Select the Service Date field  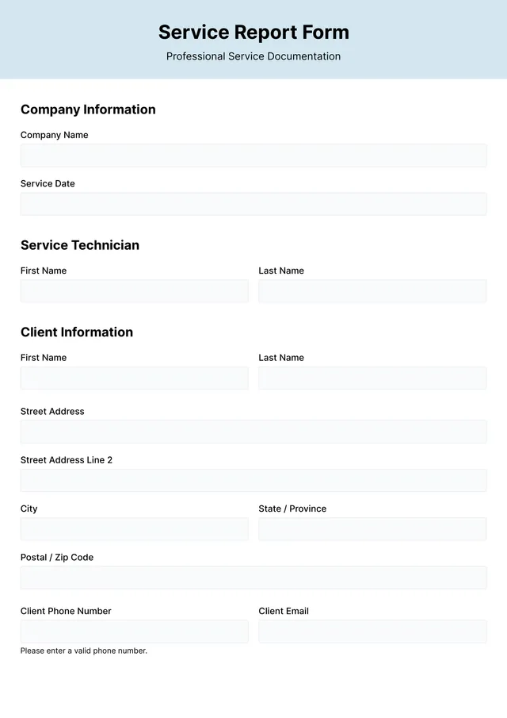point(253,204)
